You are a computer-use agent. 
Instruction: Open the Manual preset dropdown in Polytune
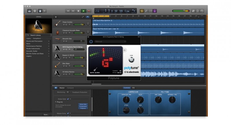tap(110, 41)
